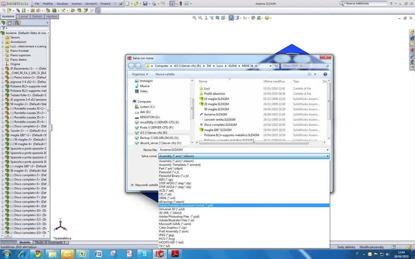Click the Nome file text field
Viewport: 415px width, 259px height.
(x=242, y=150)
